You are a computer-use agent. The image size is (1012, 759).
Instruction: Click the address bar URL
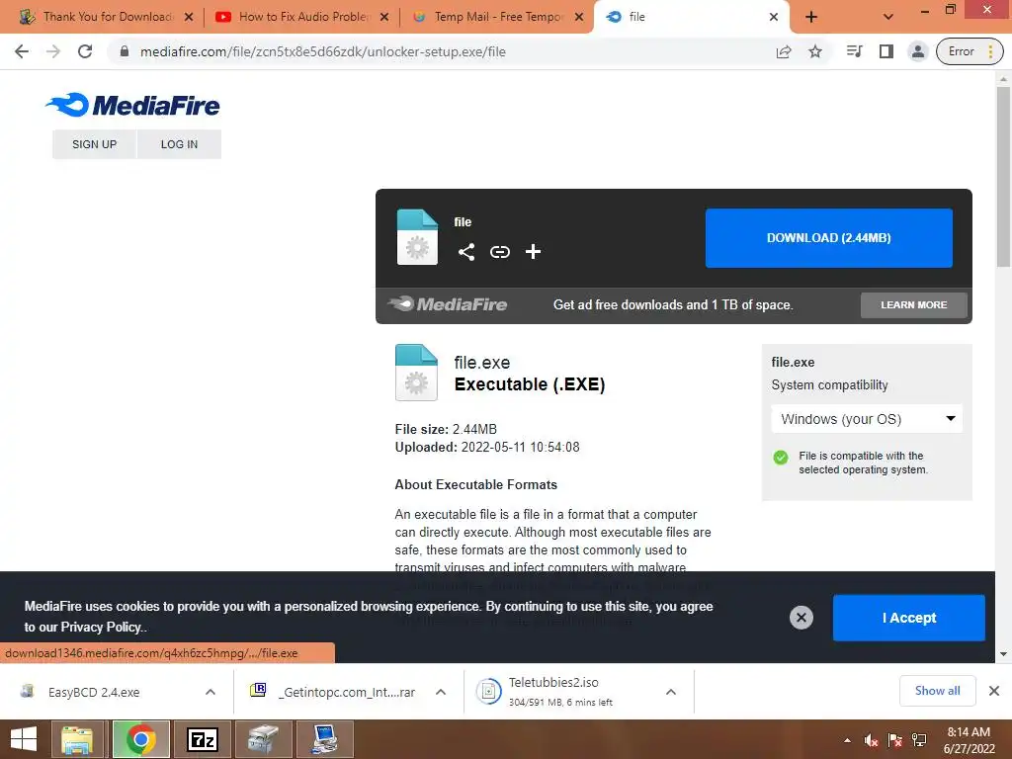coord(323,51)
